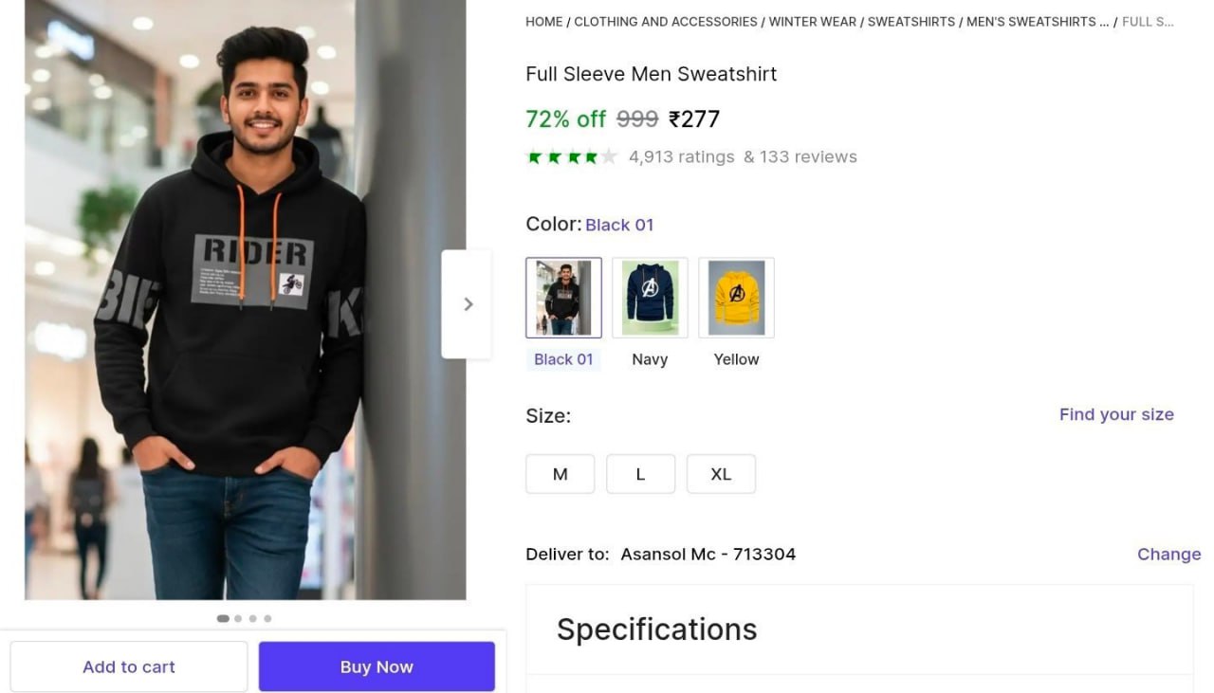Click the next image arrow on product photo
The width and height of the screenshot is (1214, 693).
coord(467,303)
